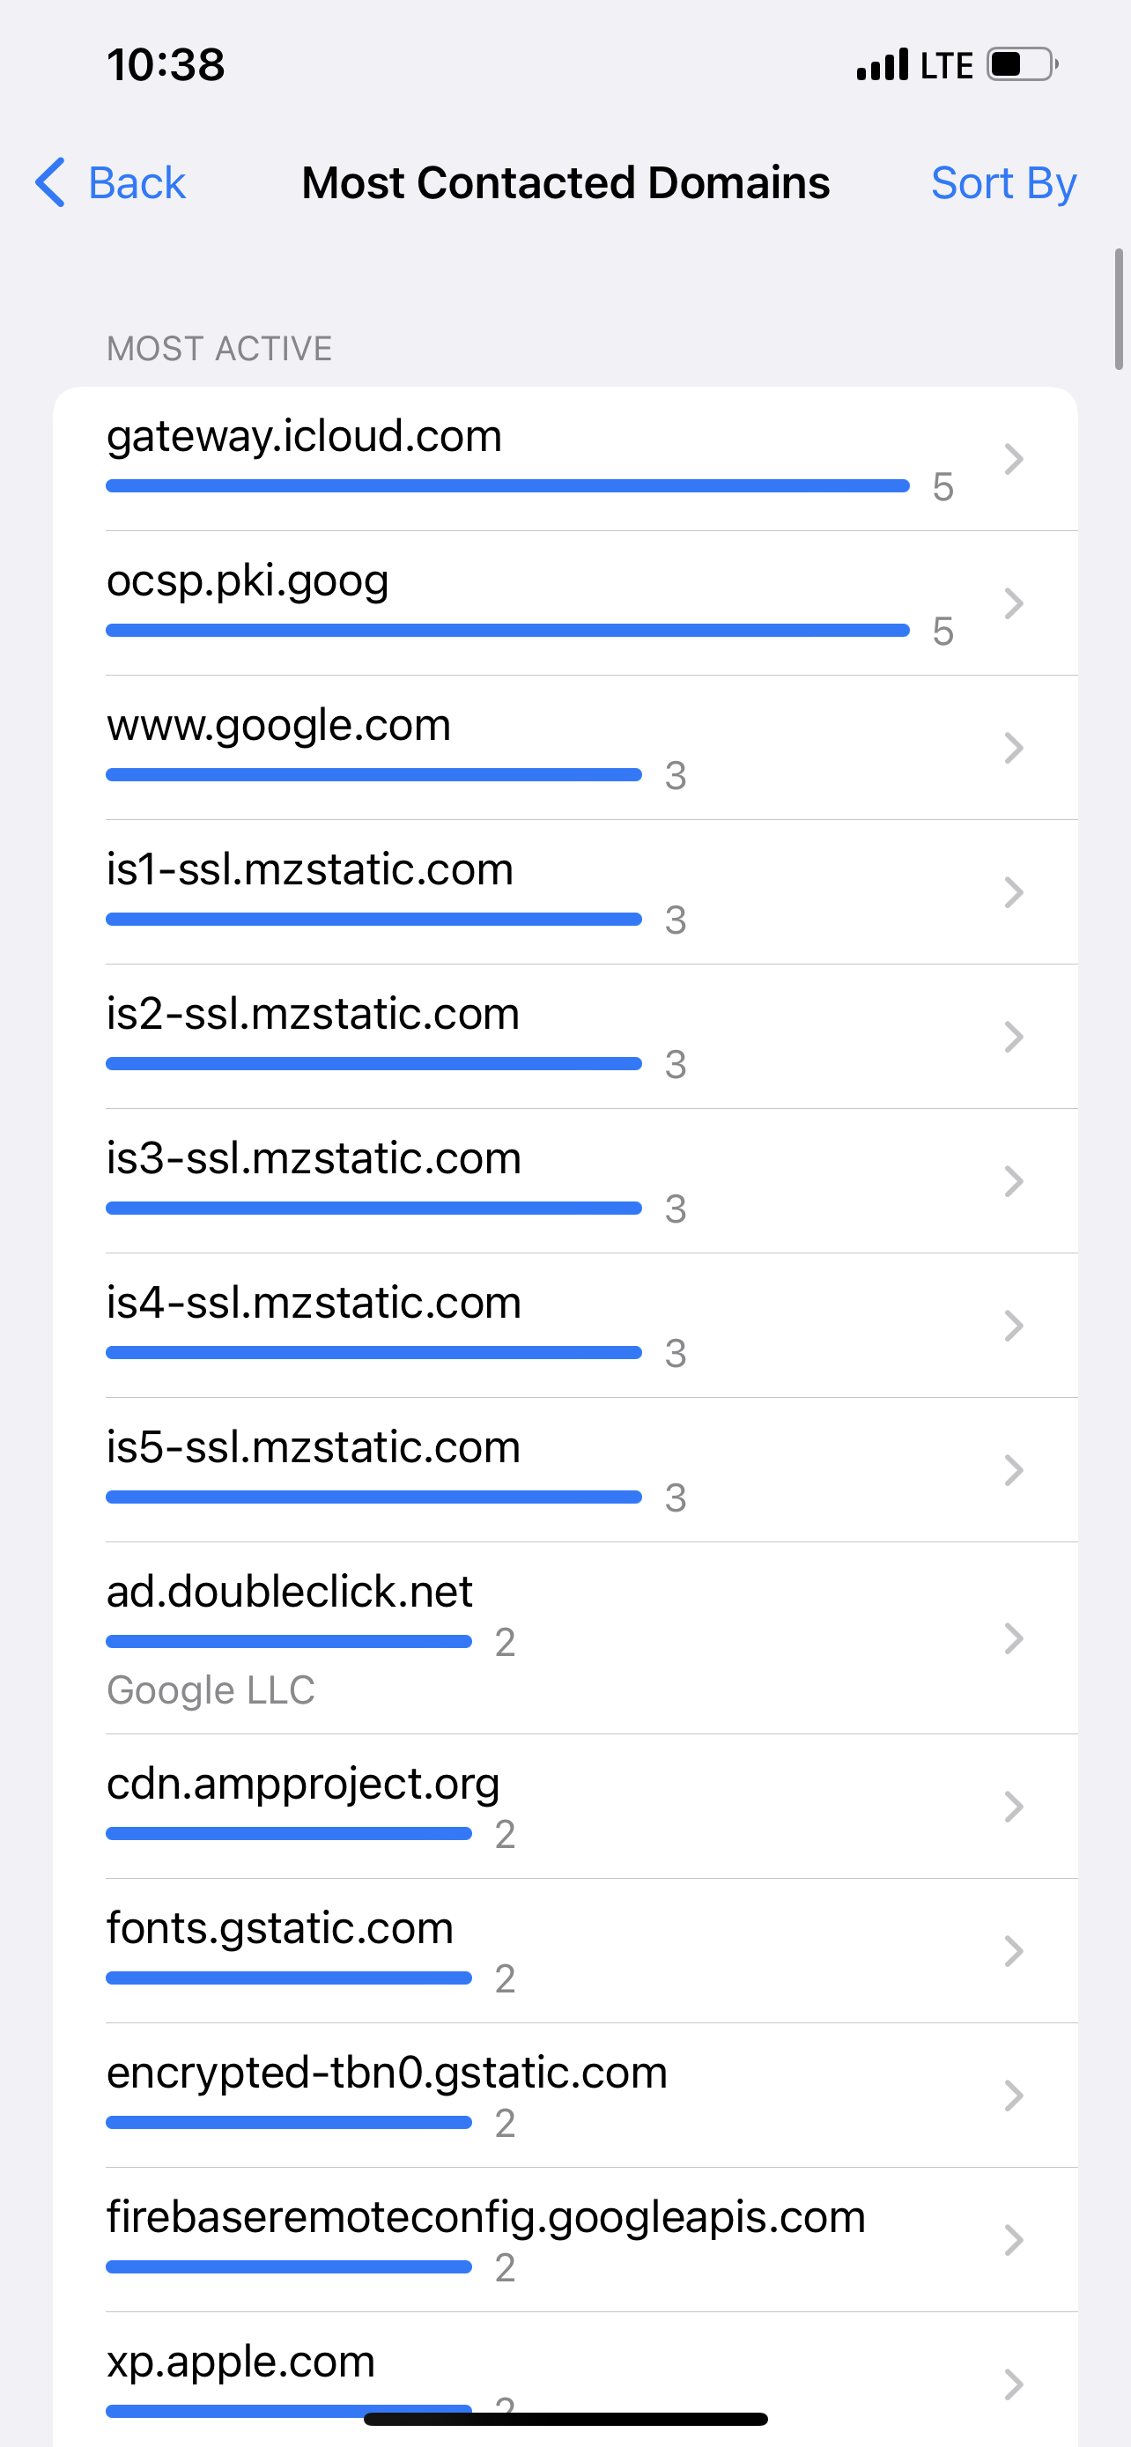Tap the chevron for encrypted-tbn0.gstatic.com
This screenshot has height=2447, width=1131.
click(x=1013, y=2096)
